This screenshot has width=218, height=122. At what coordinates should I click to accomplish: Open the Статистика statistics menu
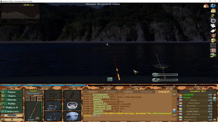(12, 111)
